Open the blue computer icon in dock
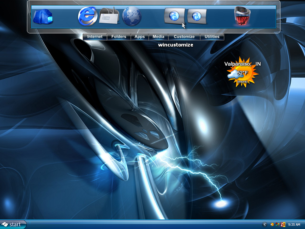Viewport: 305px width, 229px height. (x=43, y=17)
